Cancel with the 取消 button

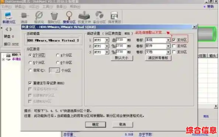click(x=122, y=124)
